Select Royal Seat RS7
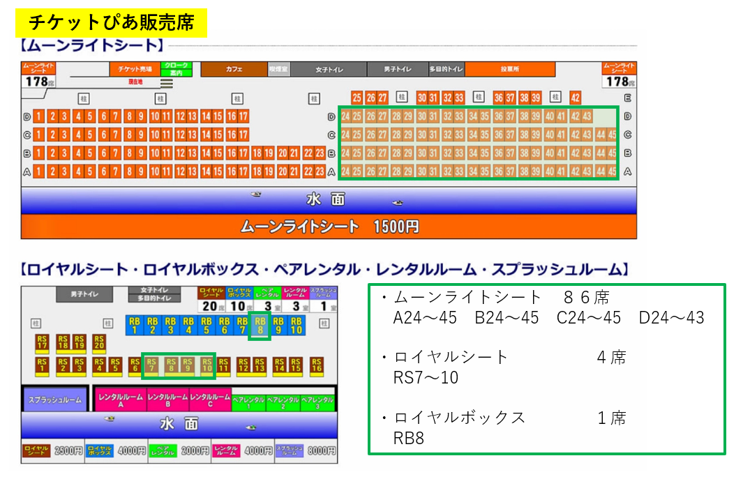750x479 pixels. tap(152, 366)
